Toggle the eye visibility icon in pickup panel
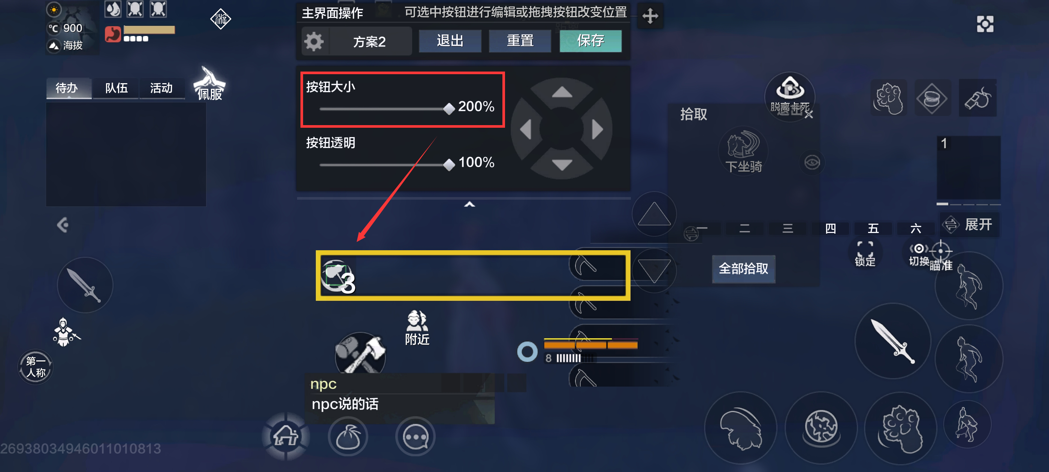 pos(812,163)
